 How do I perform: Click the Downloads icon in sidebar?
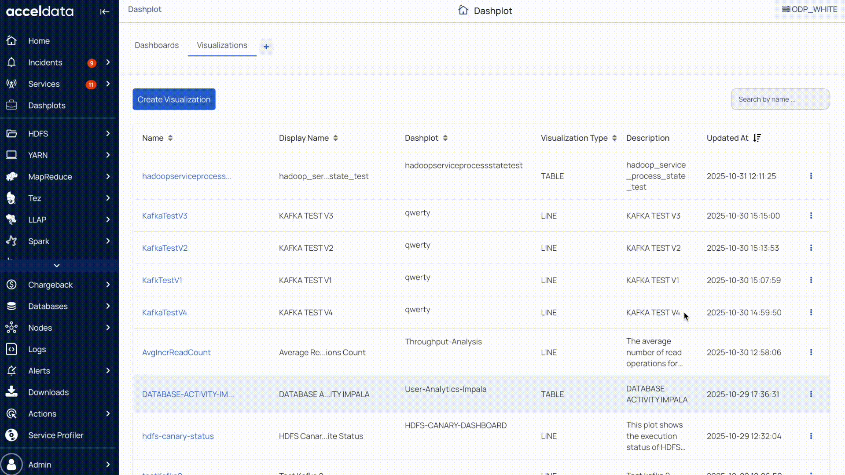(11, 392)
